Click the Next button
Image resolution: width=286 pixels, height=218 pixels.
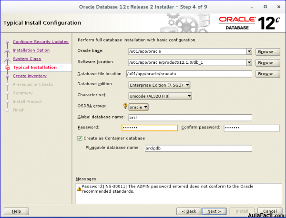[x=214, y=211]
